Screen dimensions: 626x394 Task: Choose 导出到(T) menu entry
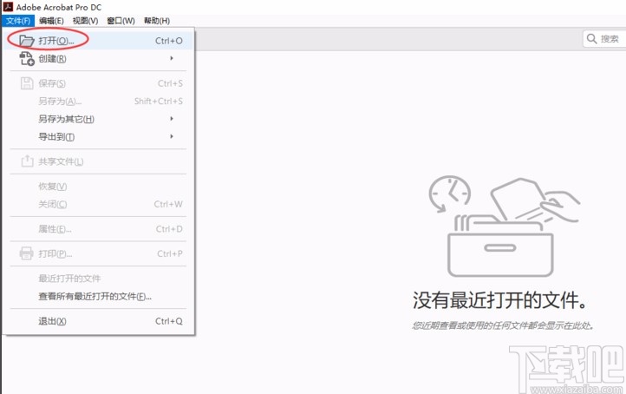[x=99, y=137]
